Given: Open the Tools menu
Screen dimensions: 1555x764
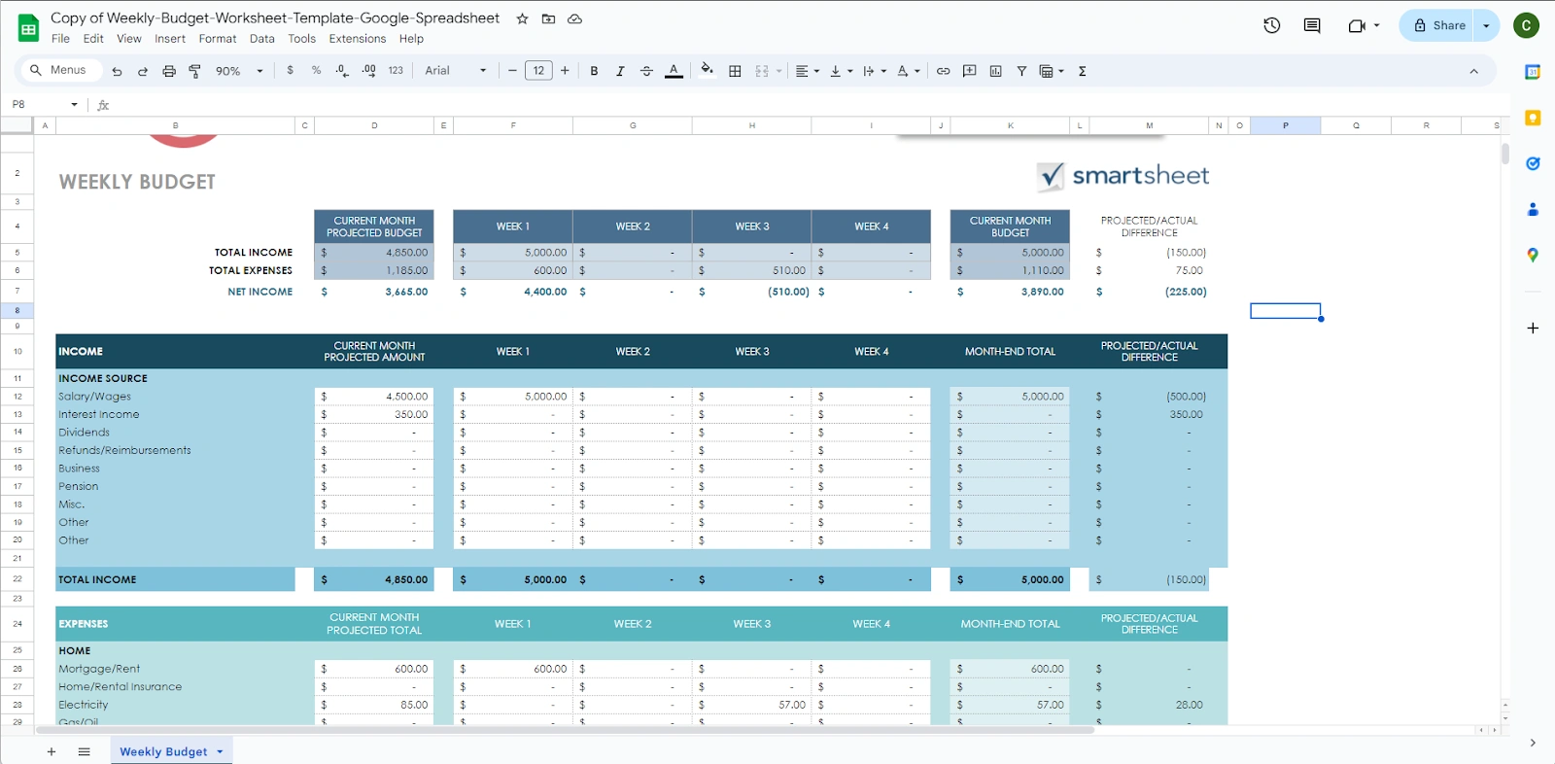Looking at the screenshot, I should pos(302,39).
